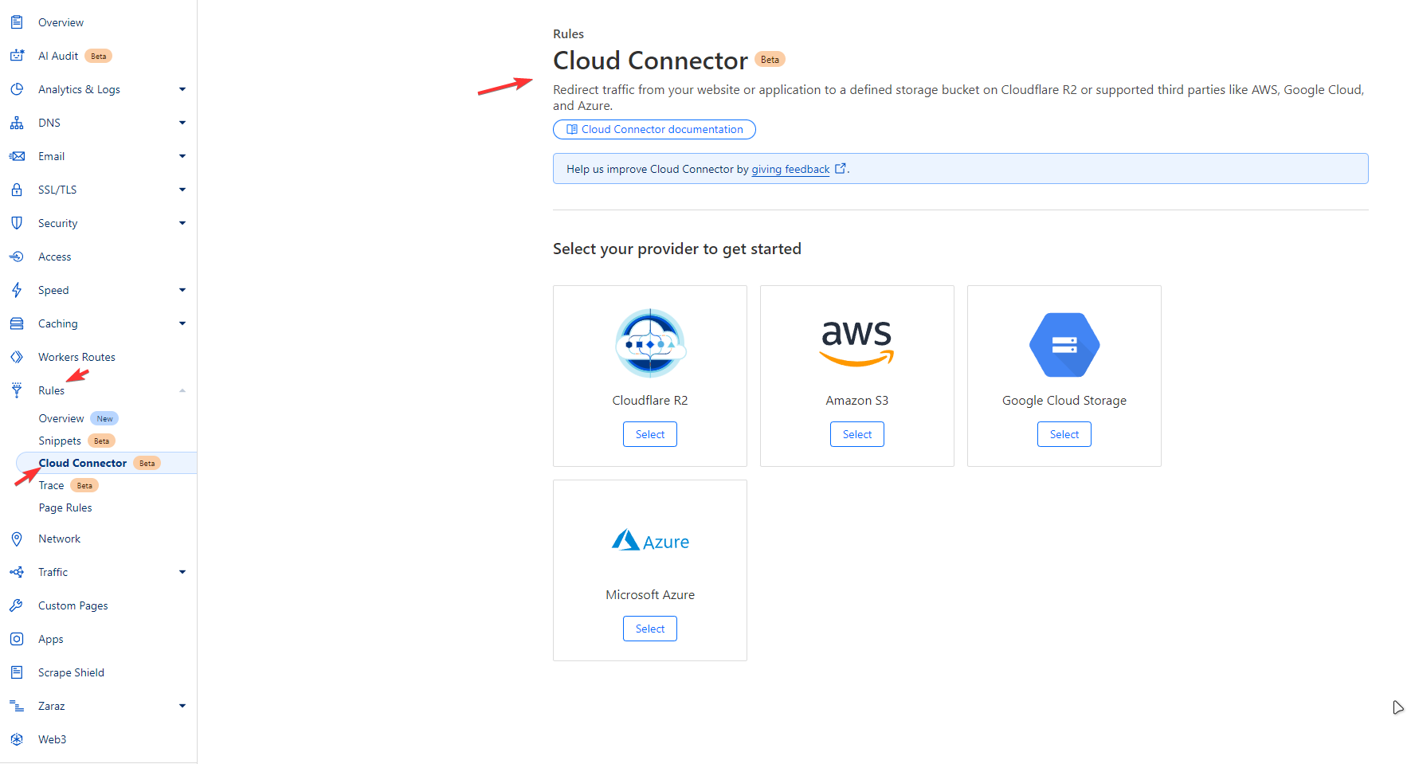Screen dimensions: 1411x764
Task: Click the AWS logo on Amazon S3 card
Action: 857,343
